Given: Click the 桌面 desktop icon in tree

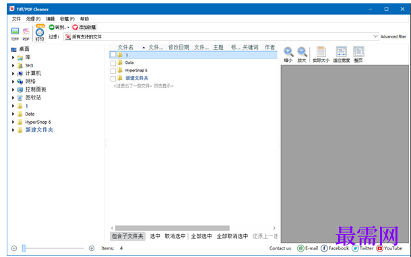Looking at the screenshot, I should point(13,49).
